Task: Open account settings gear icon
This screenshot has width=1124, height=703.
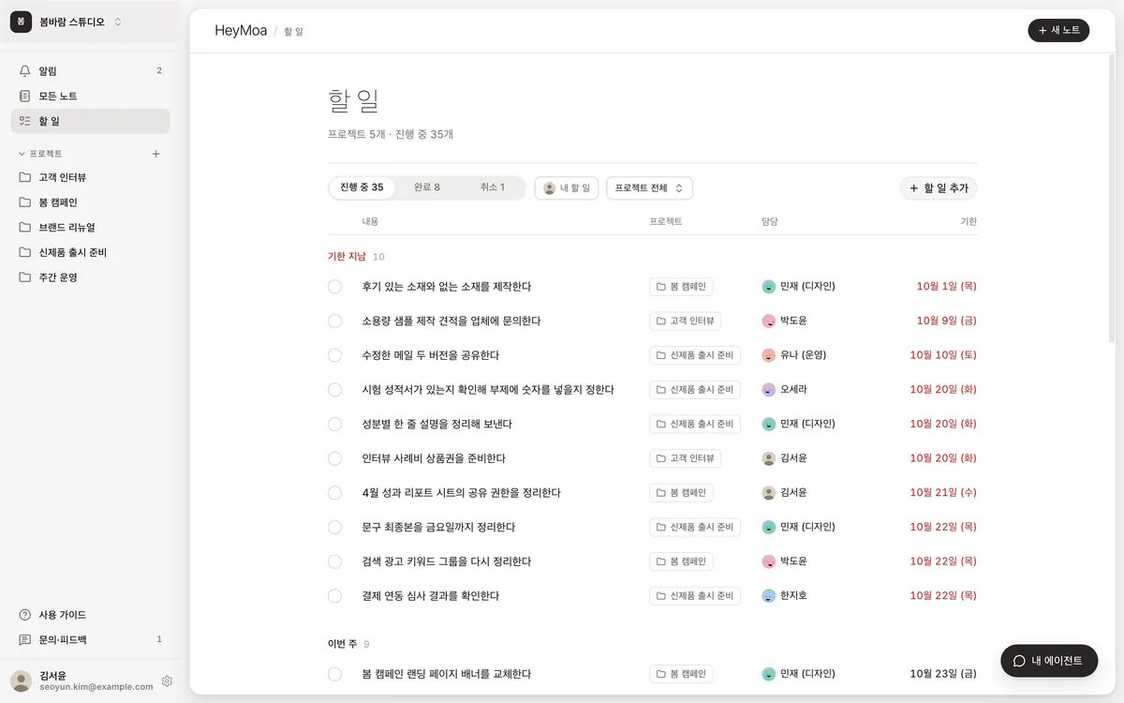Action: coord(167,681)
